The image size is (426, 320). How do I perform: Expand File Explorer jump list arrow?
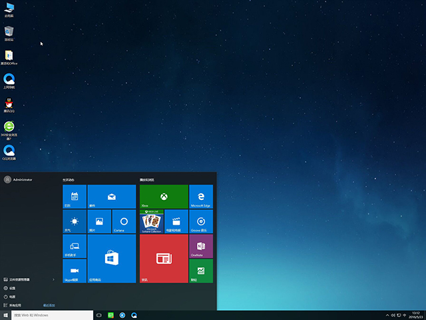point(53,279)
